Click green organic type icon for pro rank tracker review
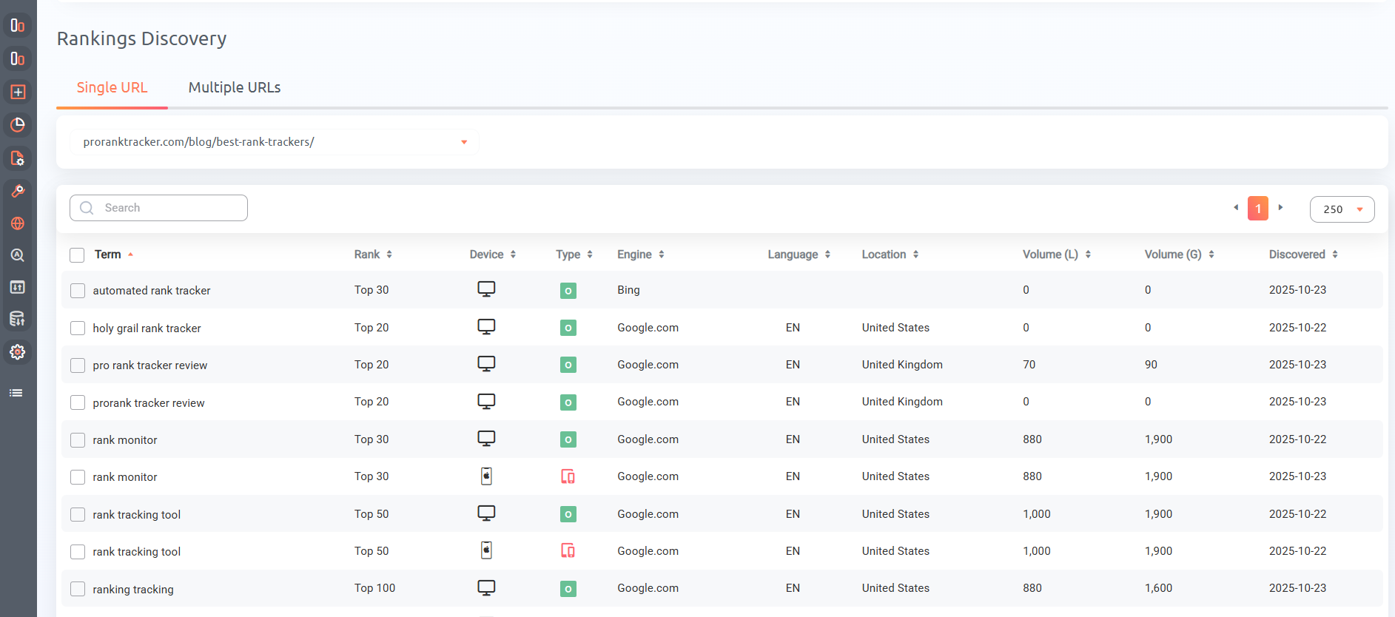1395x617 pixels. [x=568, y=365]
